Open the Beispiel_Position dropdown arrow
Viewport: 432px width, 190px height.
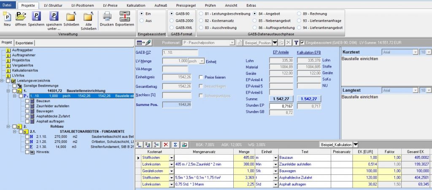pos(275,42)
